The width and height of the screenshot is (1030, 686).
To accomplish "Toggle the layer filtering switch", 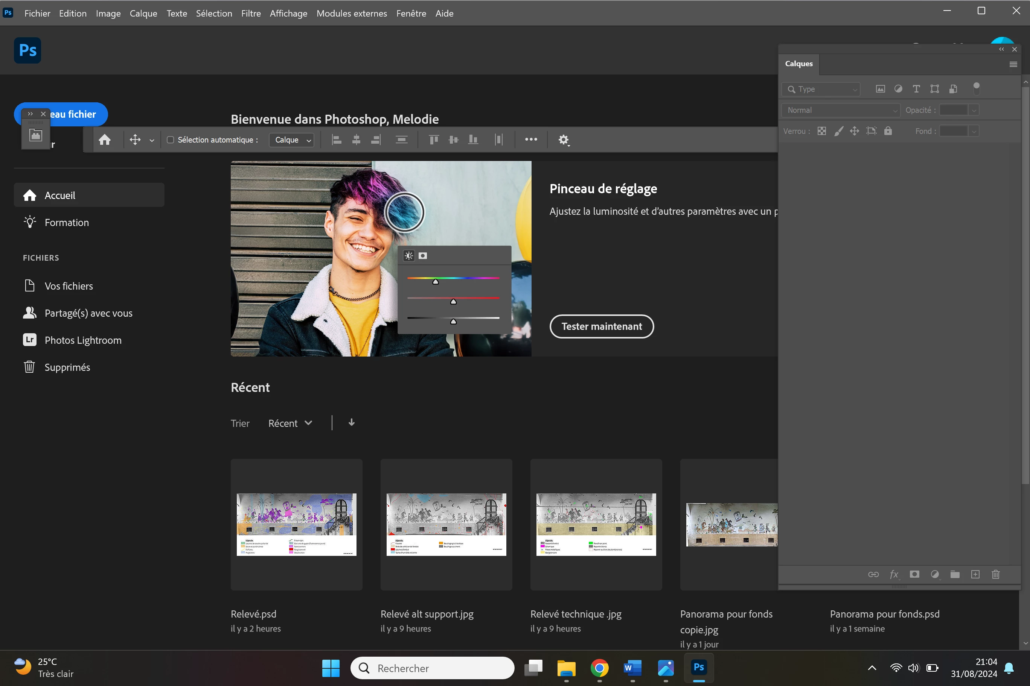I will coord(976,88).
